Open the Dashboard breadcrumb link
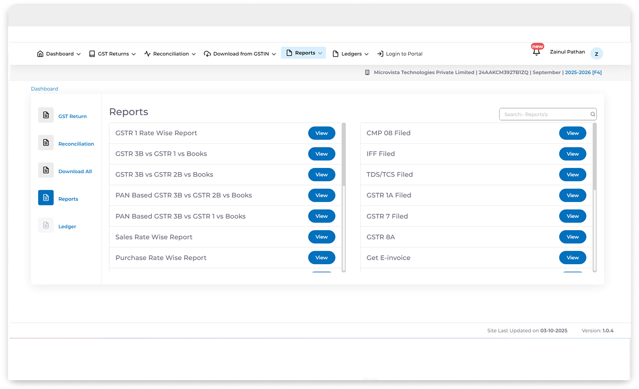Viewport: 639px width, 389px height. 44,89
